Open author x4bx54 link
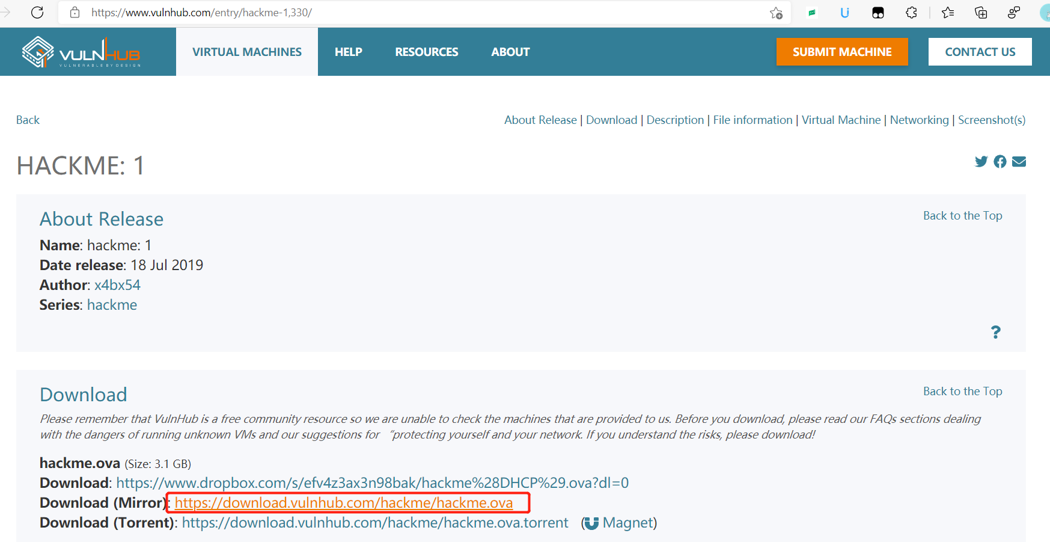 pyautogui.click(x=117, y=285)
